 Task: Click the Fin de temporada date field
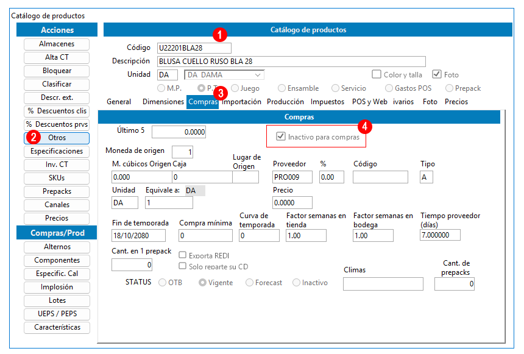click(139, 235)
